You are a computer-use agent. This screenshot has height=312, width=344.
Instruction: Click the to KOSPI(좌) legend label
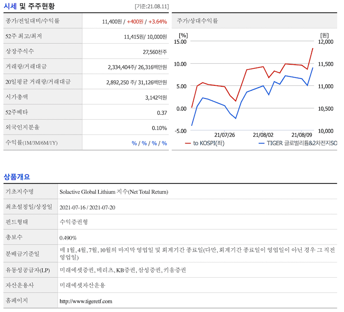[x=209, y=143]
